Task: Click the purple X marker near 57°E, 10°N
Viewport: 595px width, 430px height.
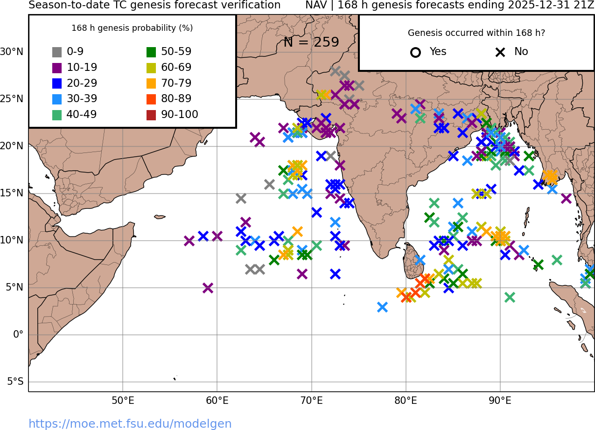Action: pos(189,241)
